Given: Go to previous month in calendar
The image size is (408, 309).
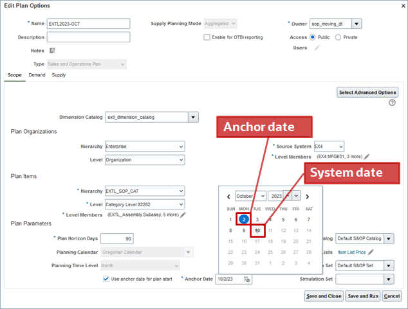Looking at the screenshot, I should click(x=228, y=197).
